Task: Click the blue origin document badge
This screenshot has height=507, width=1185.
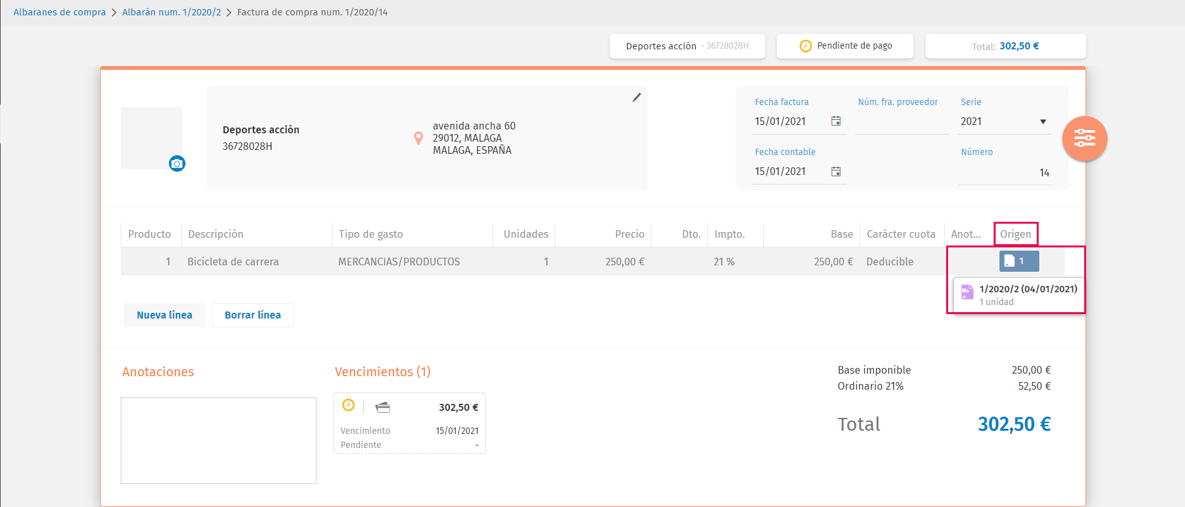Action: point(1019,261)
